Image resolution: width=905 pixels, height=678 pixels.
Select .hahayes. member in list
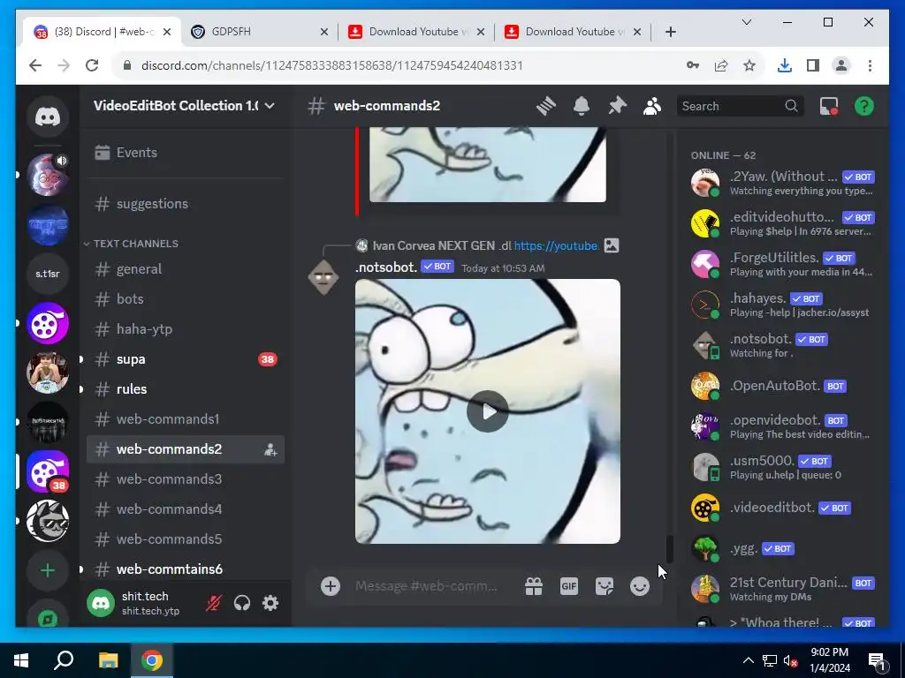[x=783, y=305]
